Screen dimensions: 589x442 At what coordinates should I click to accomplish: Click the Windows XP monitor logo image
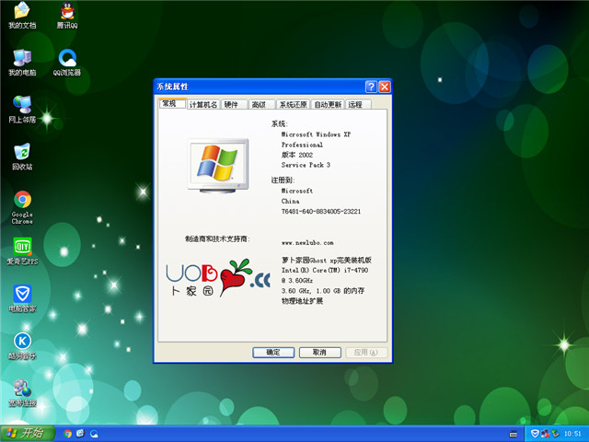[218, 166]
